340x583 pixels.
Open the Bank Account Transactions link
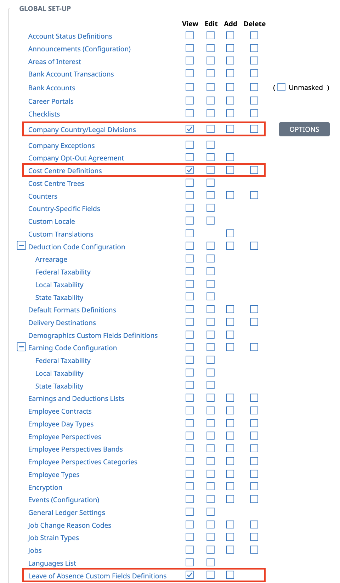pos(71,74)
